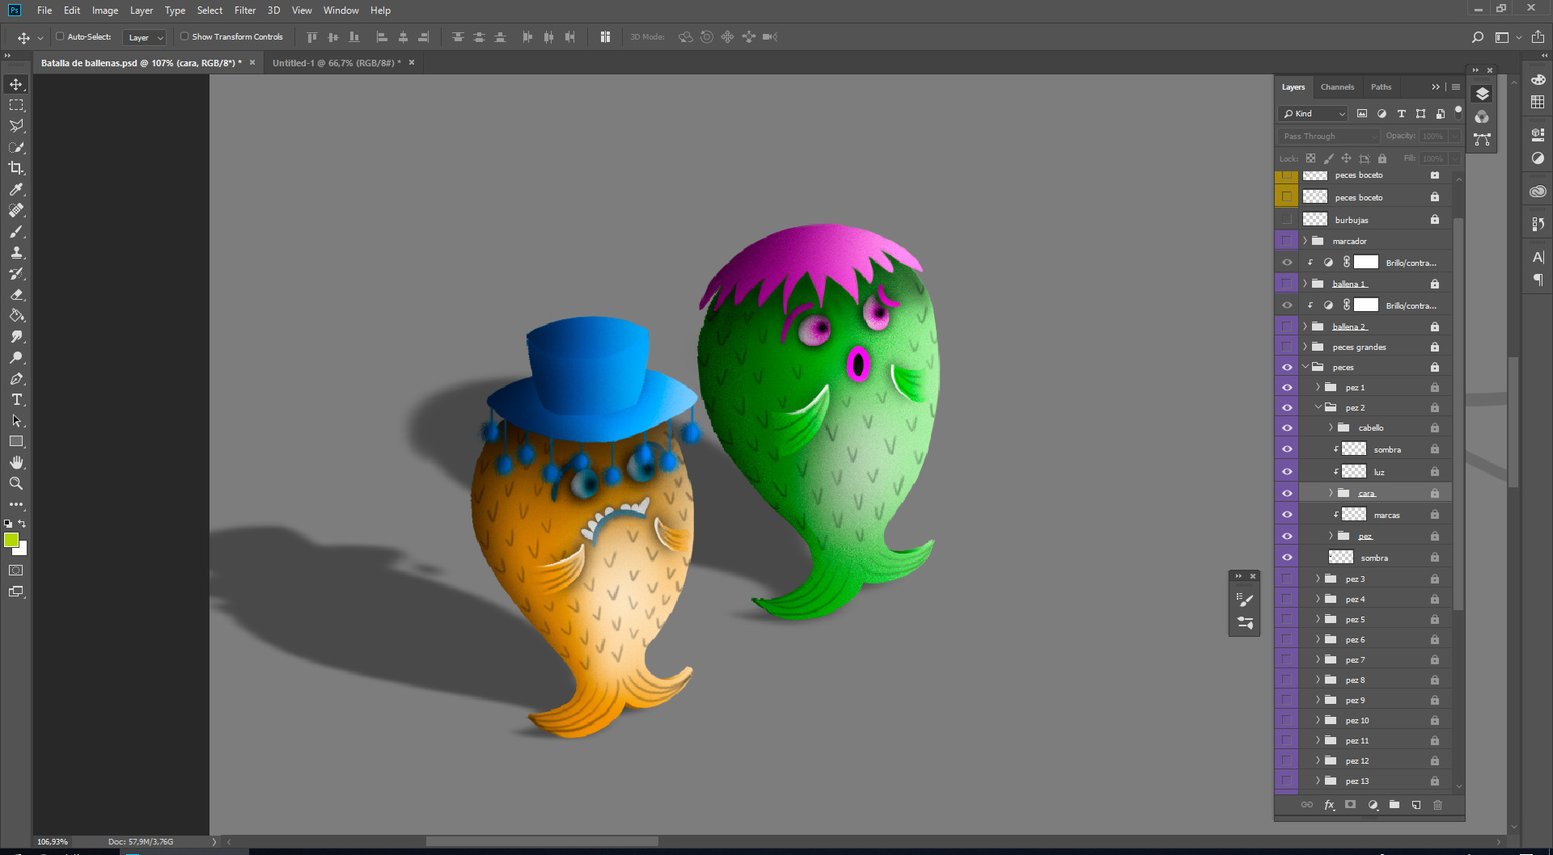Activate the Zoom tool
The width and height of the screenshot is (1553, 855).
coord(16,483)
